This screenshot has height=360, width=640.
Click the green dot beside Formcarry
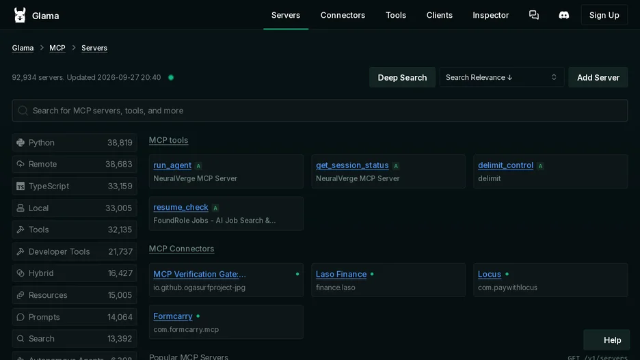(x=198, y=316)
